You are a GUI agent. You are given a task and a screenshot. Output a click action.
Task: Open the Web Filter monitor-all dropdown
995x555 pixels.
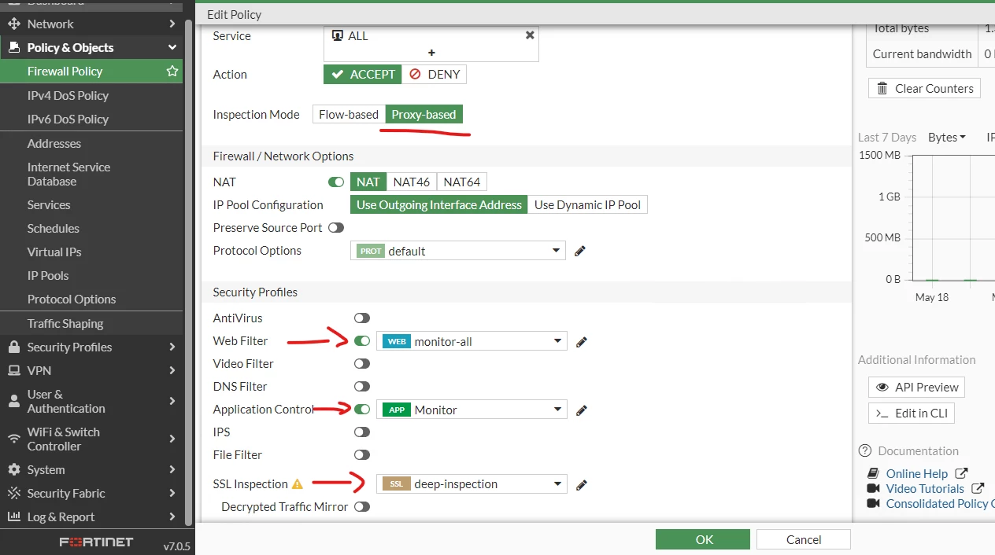click(x=472, y=342)
